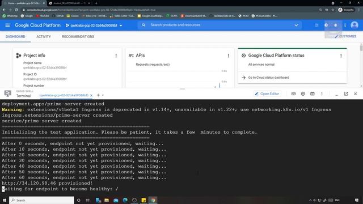Activate Cloud Shell icon in header
Image resolution: width=363 pixels, height=204 pixels.
click(x=316, y=25)
